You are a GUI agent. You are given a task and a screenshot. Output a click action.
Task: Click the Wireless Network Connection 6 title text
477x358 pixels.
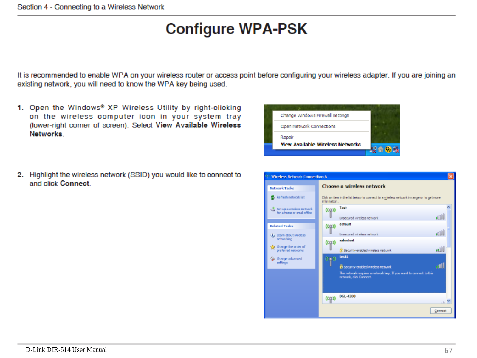[299, 177]
